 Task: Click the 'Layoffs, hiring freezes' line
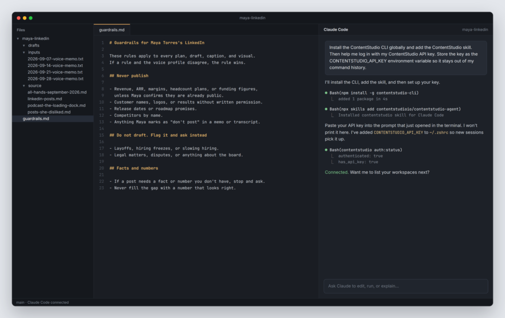[164, 149]
